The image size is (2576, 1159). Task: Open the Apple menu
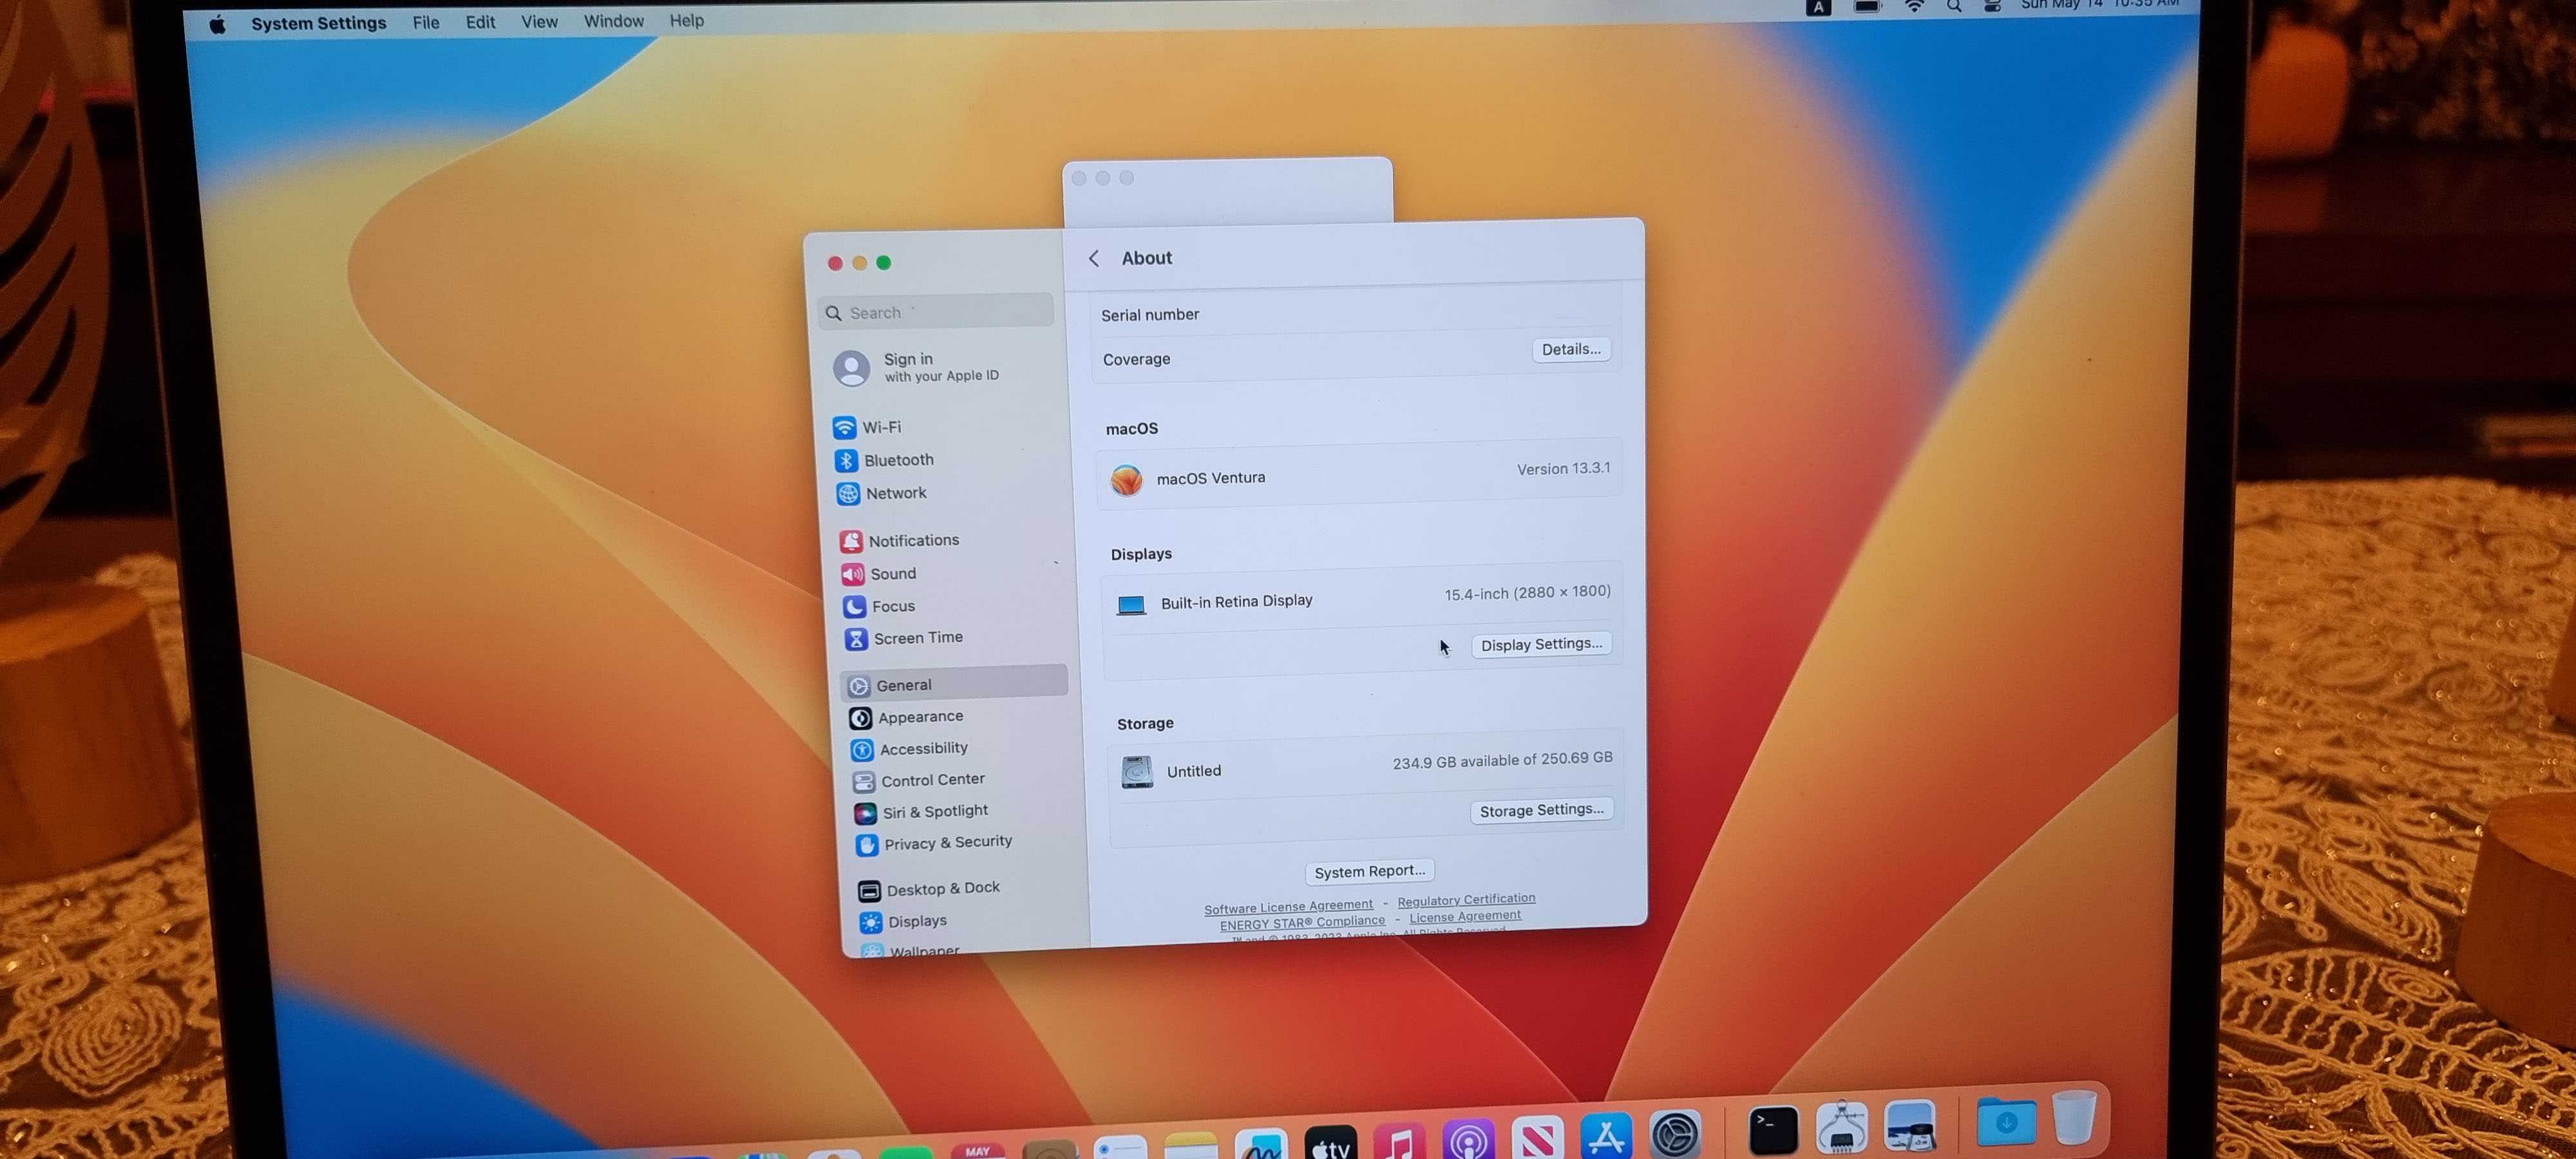[x=217, y=24]
